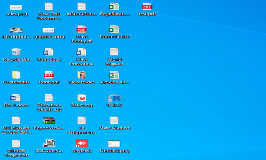Select the New Text Document file icon

tap(49, 6)
